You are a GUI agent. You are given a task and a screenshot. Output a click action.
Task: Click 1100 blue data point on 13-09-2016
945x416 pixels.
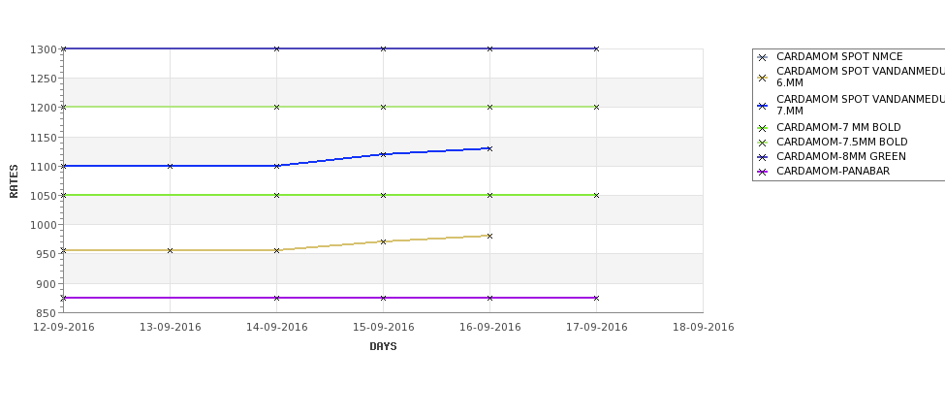(170, 166)
